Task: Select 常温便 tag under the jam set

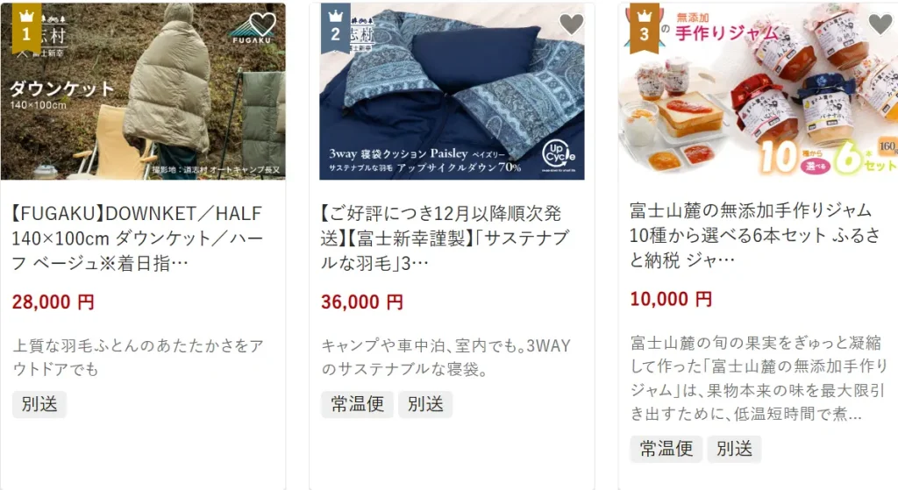Action: point(666,449)
